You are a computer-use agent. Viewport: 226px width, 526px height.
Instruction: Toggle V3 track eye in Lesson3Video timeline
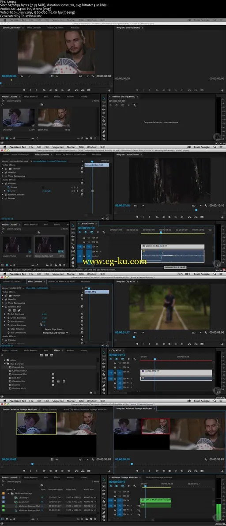(x=97, y=237)
